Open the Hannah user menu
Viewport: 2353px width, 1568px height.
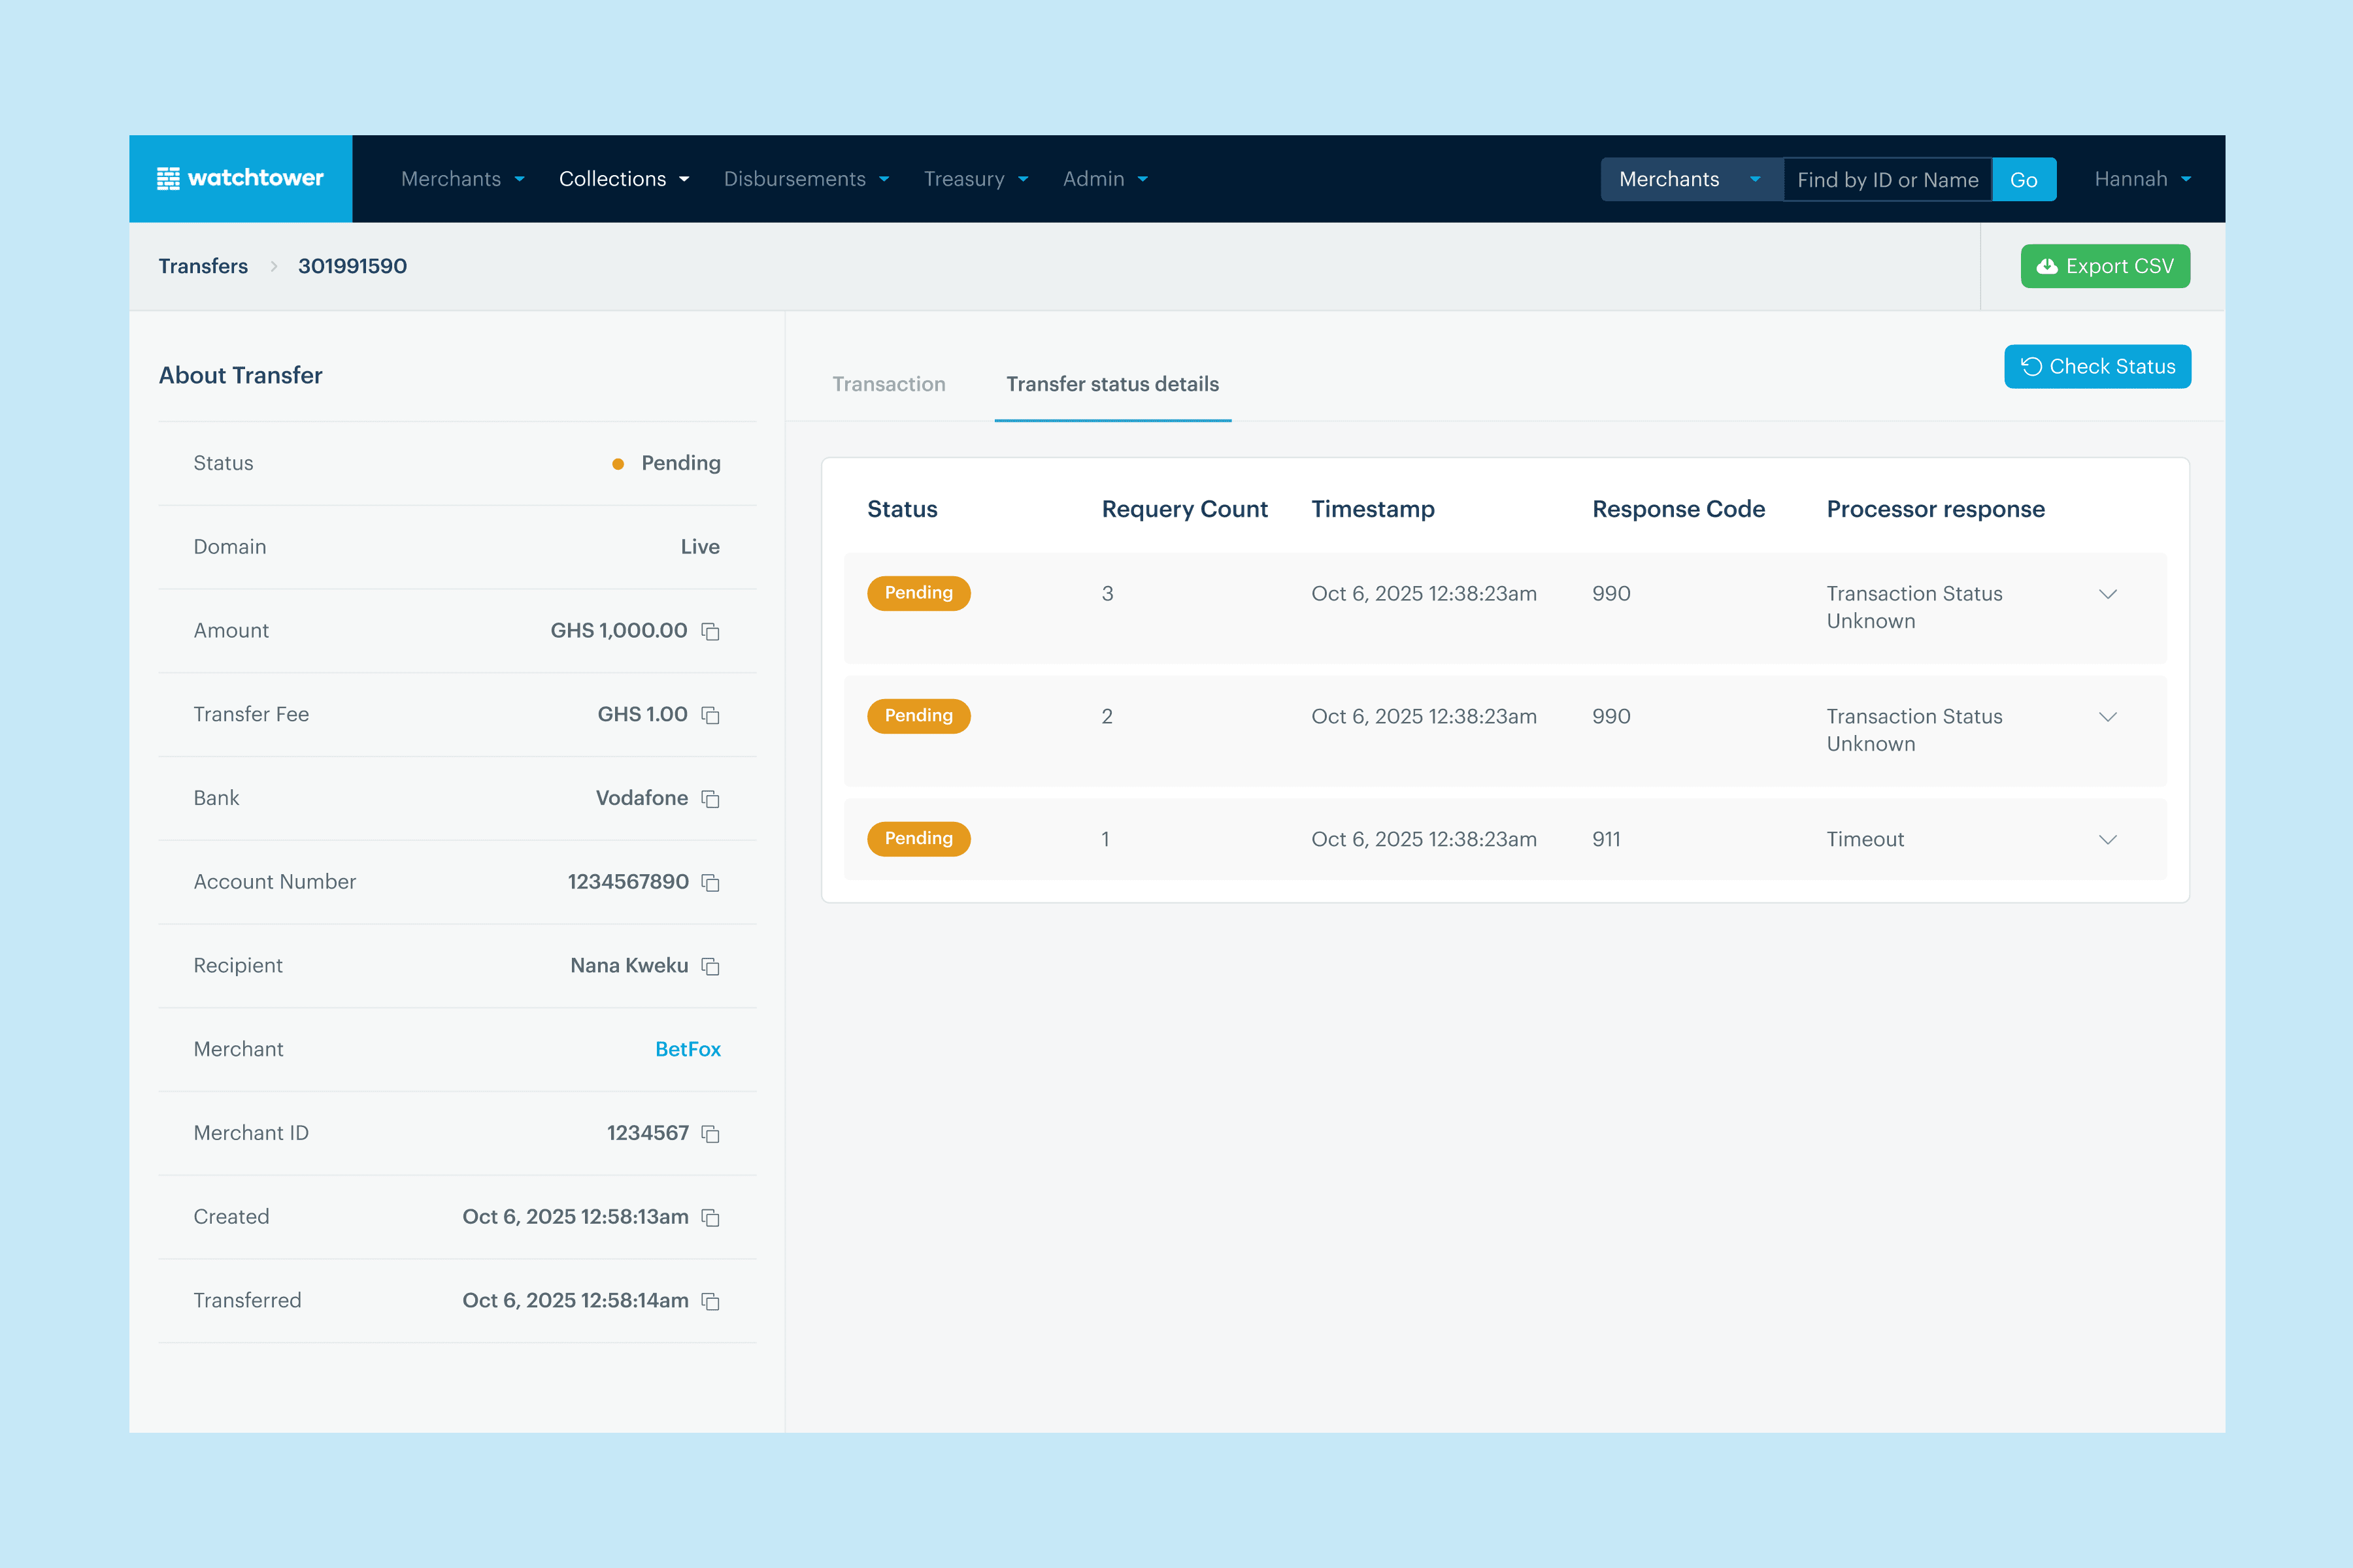point(2142,179)
